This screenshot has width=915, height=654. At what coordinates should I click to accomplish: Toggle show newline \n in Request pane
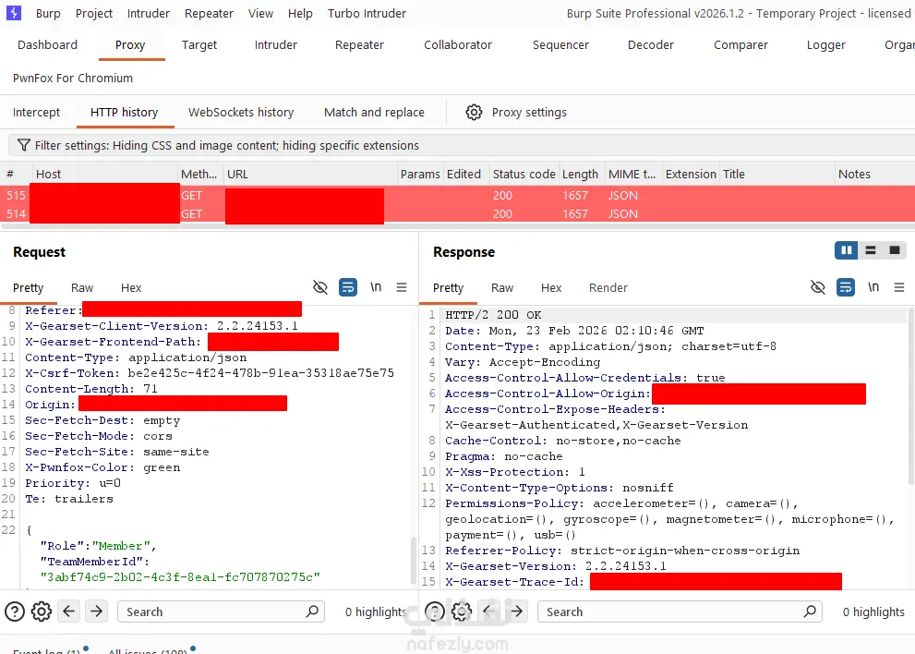(x=376, y=287)
